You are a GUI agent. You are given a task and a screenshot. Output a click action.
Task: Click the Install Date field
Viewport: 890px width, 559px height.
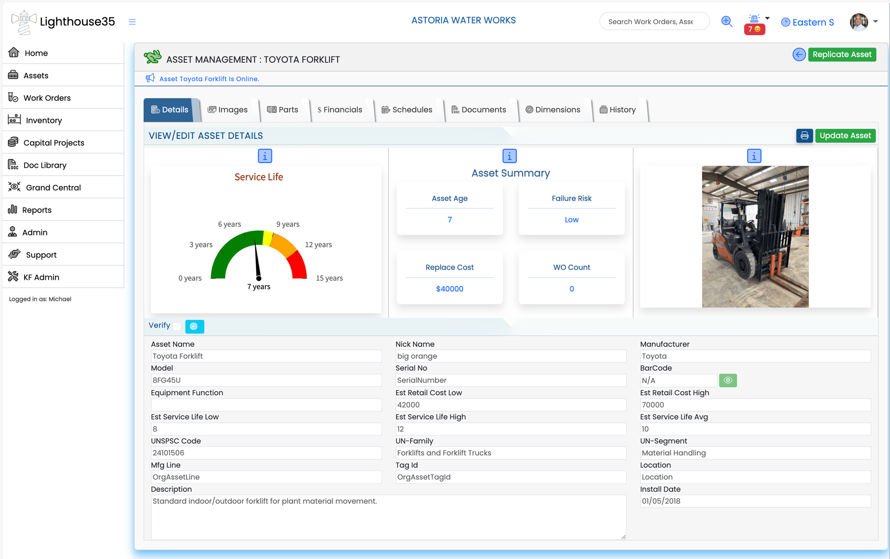755,501
